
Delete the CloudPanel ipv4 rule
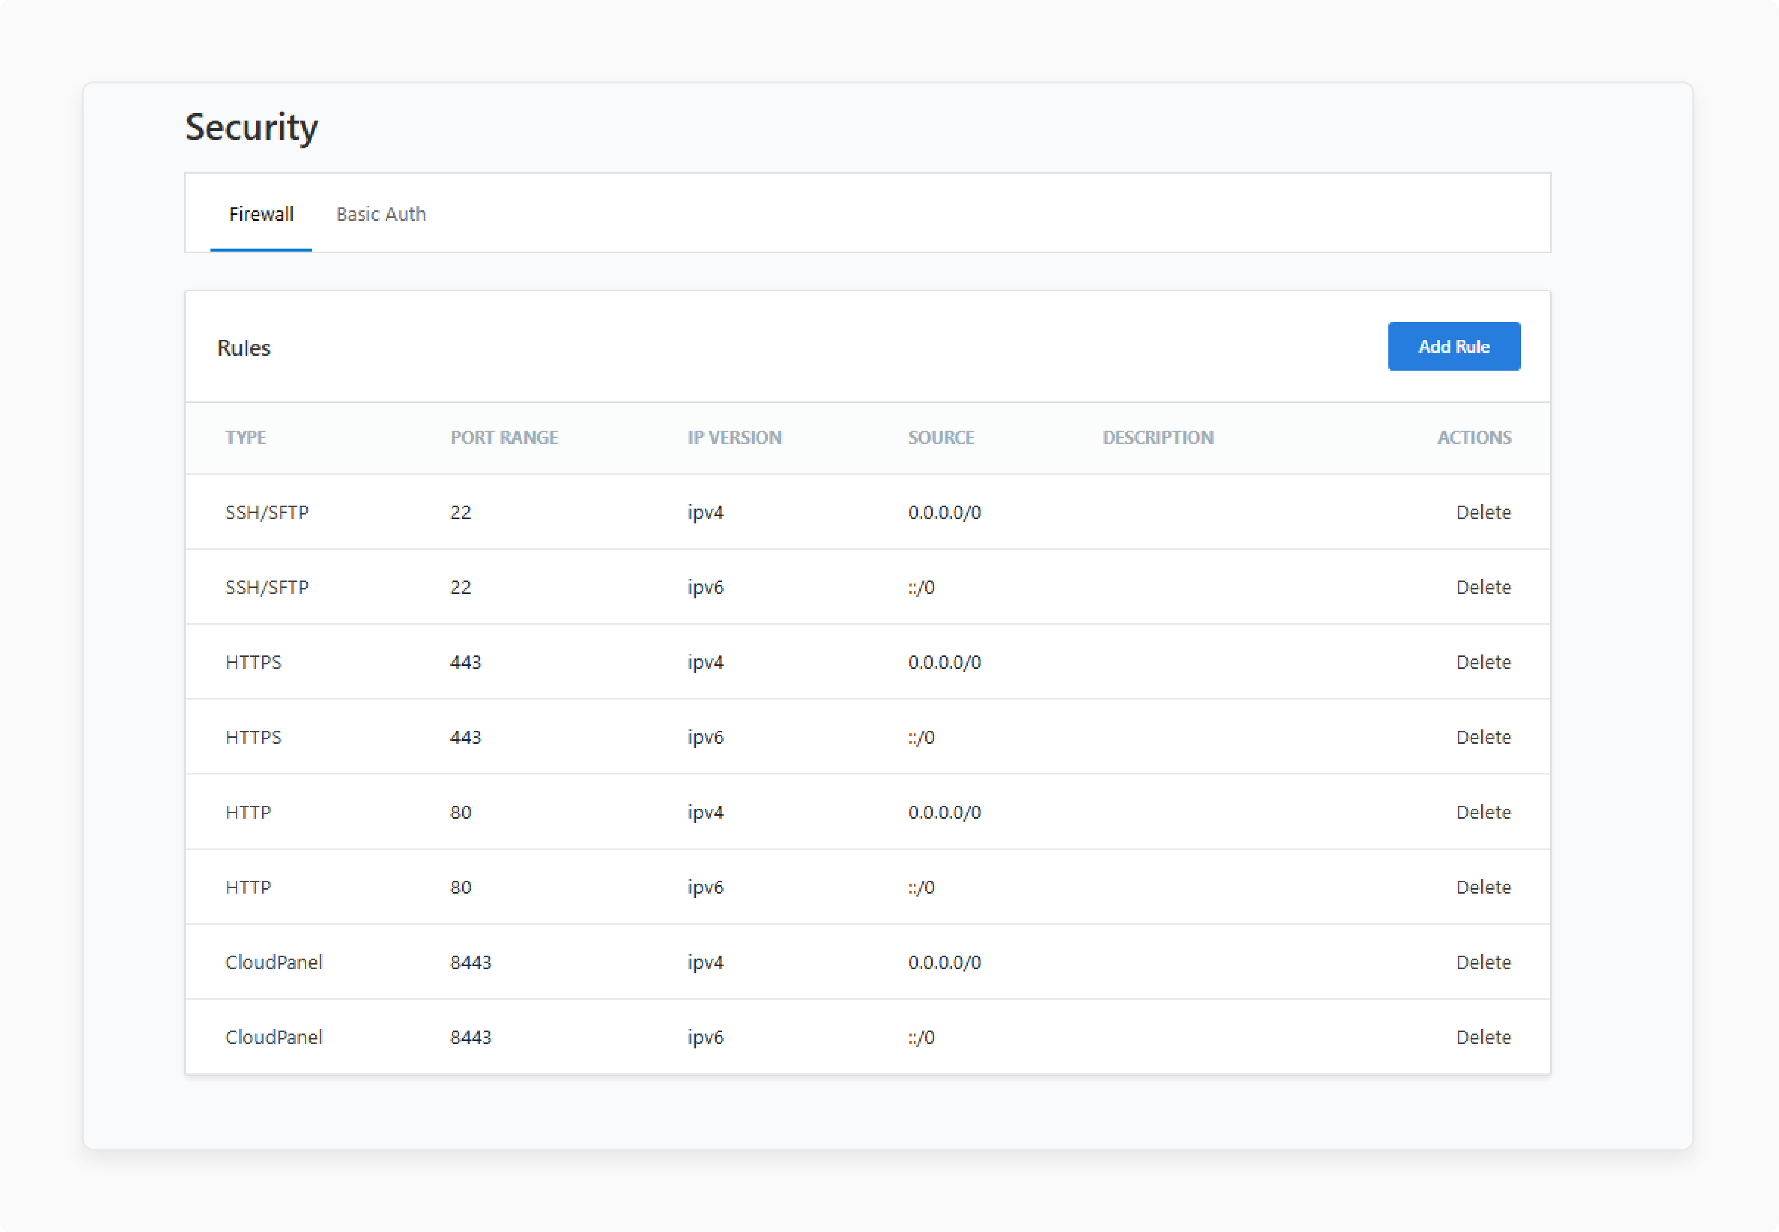1483,962
